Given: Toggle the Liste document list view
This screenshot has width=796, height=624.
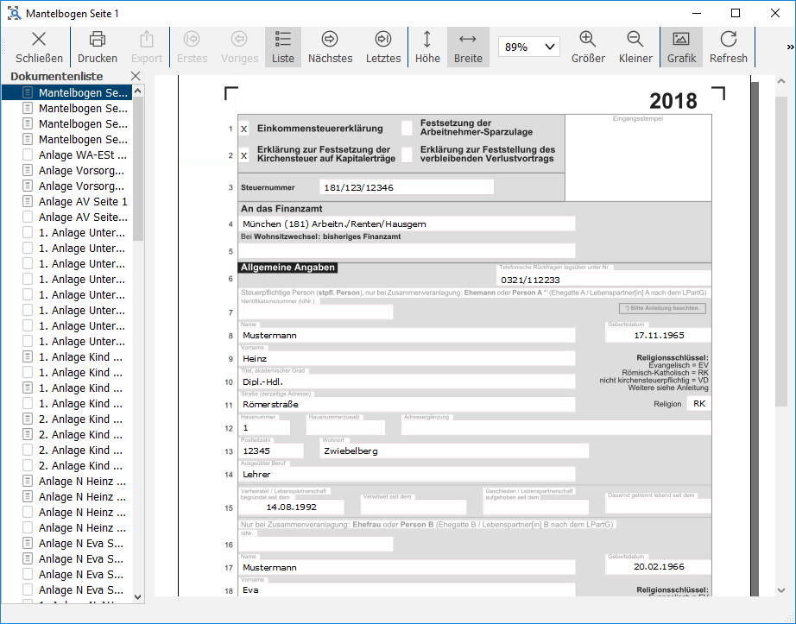Looking at the screenshot, I should coord(283,47).
